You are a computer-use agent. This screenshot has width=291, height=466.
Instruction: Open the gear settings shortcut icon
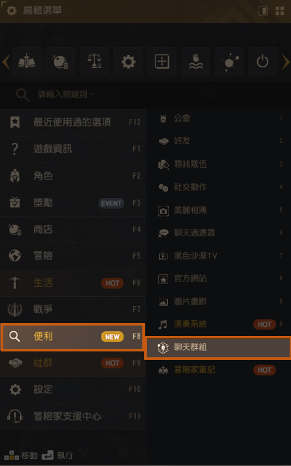128,62
